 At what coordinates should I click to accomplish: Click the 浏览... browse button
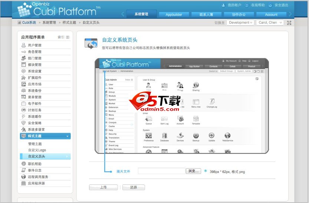point(194,171)
